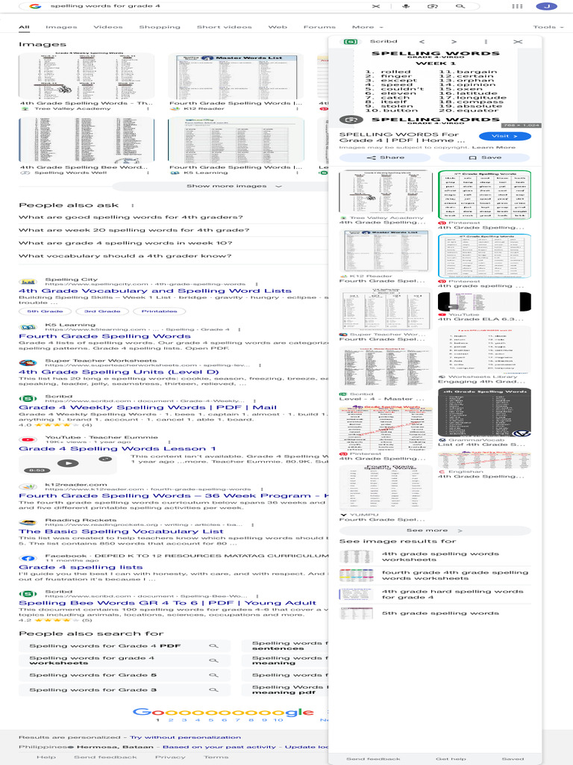Open K12 Reader Master Words List thumbnail
The image size is (573, 765).
(236, 76)
